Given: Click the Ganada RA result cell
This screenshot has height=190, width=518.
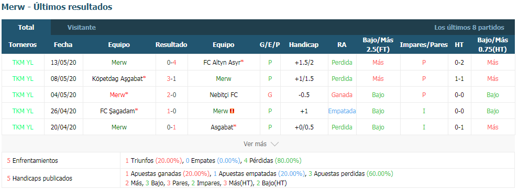Looking at the screenshot, I should click(342, 95).
